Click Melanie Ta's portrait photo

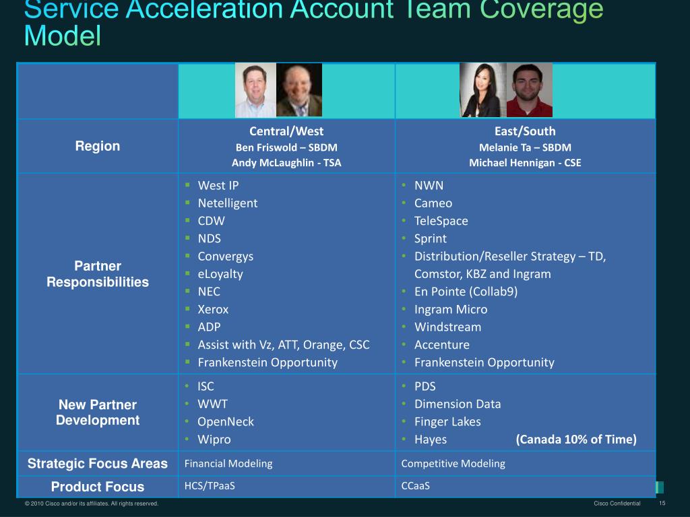[482, 90]
